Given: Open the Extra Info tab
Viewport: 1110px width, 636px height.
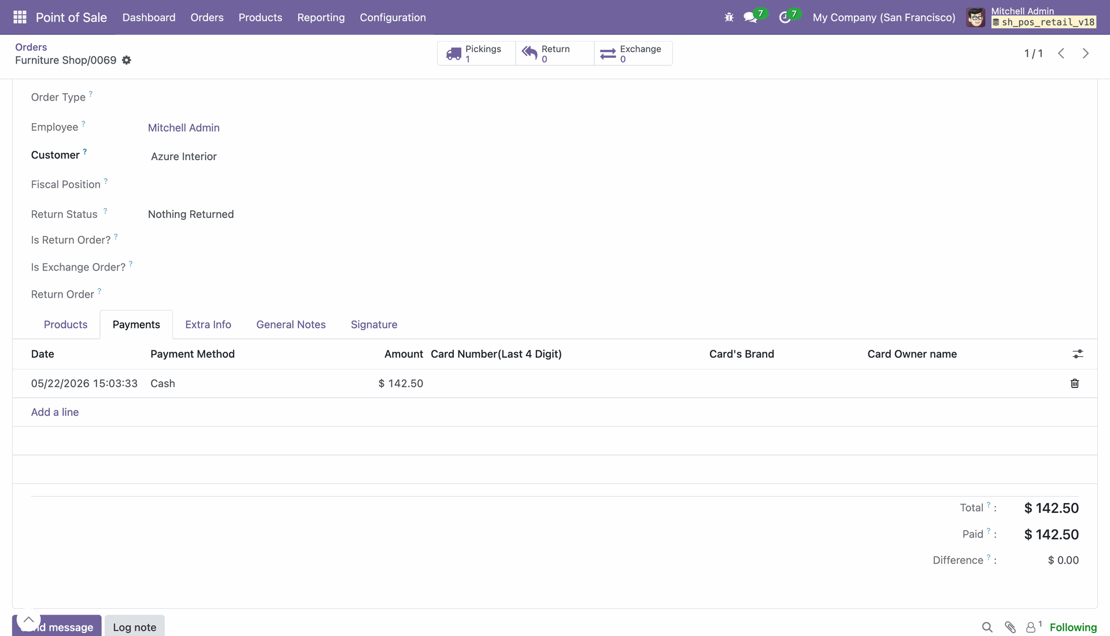Looking at the screenshot, I should pyautogui.click(x=208, y=324).
